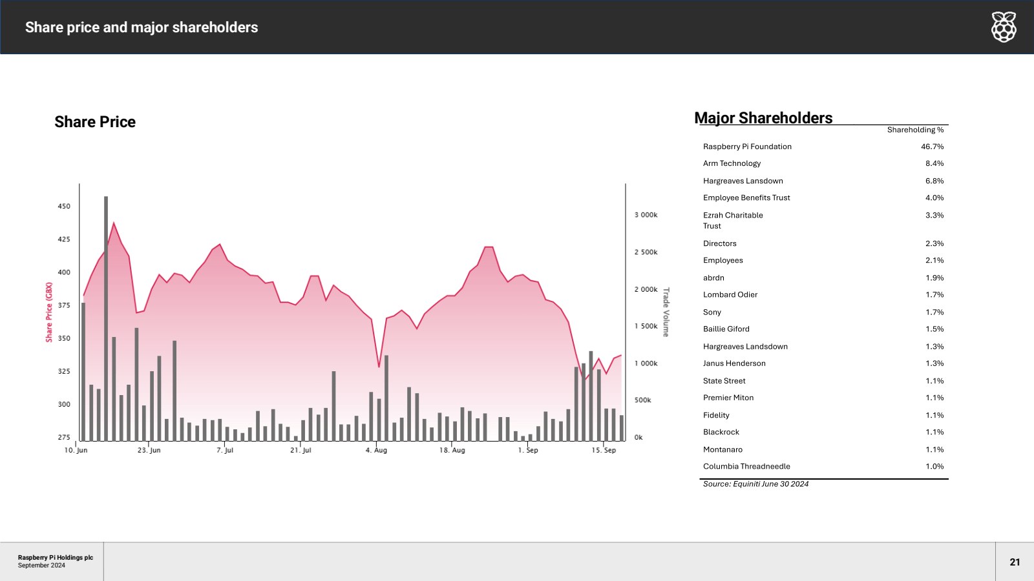Select 'Employee Benefits Trust' row label

coord(746,198)
